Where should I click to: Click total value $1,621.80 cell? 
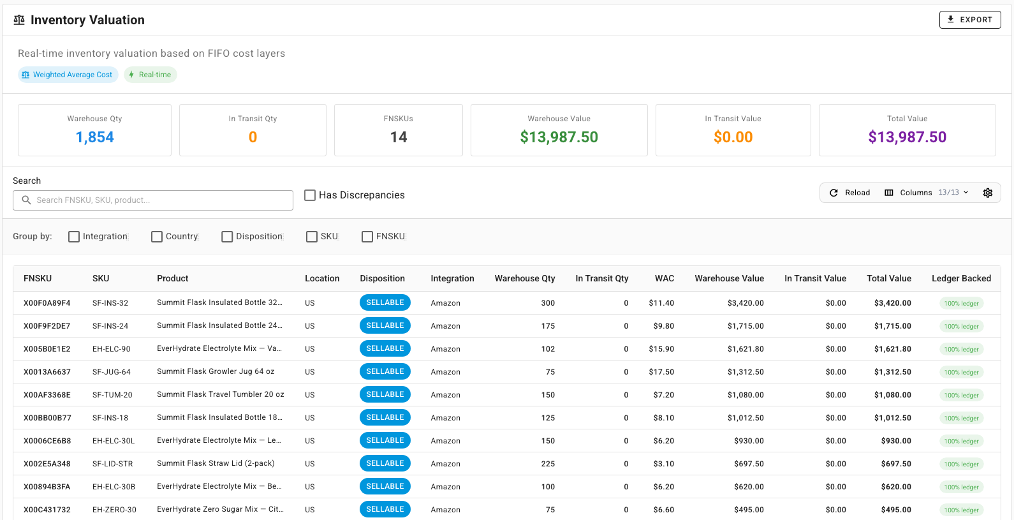pyautogui.click(x=893, y=349)
